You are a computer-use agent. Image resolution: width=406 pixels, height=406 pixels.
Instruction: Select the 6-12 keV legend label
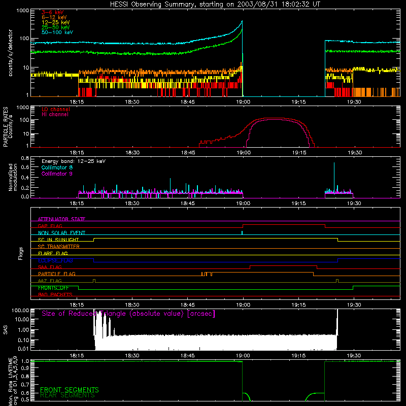[54, 17]
